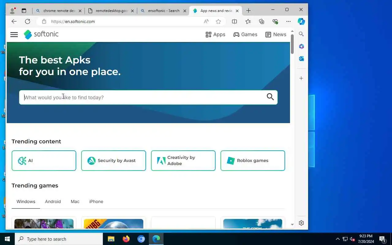Open the first trending game thumbnail
The width and height of the screenshot is (392, 245).
point(44,224)
